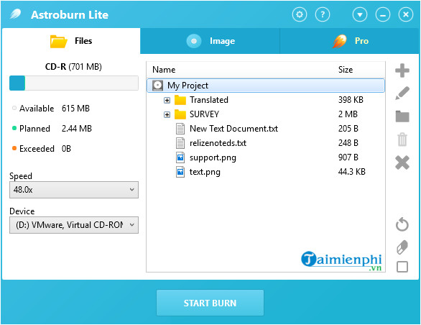The image size is (421, 325).
Task: Open the help question mark button
Action: coord(322,14)
